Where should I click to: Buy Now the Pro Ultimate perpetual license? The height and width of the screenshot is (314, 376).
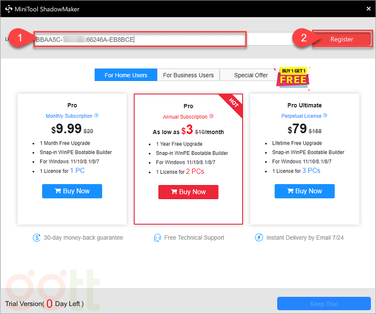304,191
